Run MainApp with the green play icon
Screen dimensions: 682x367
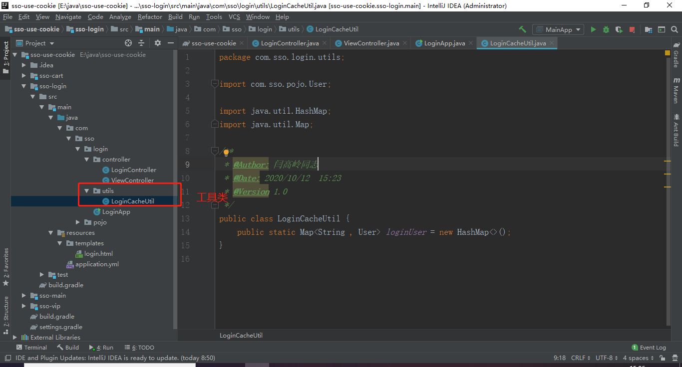point(593,29)
